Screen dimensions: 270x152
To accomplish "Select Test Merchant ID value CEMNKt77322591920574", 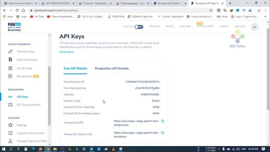I will click(x=143, y=81).
